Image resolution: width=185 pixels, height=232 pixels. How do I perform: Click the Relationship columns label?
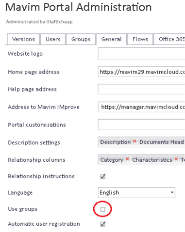click(36, 160)
